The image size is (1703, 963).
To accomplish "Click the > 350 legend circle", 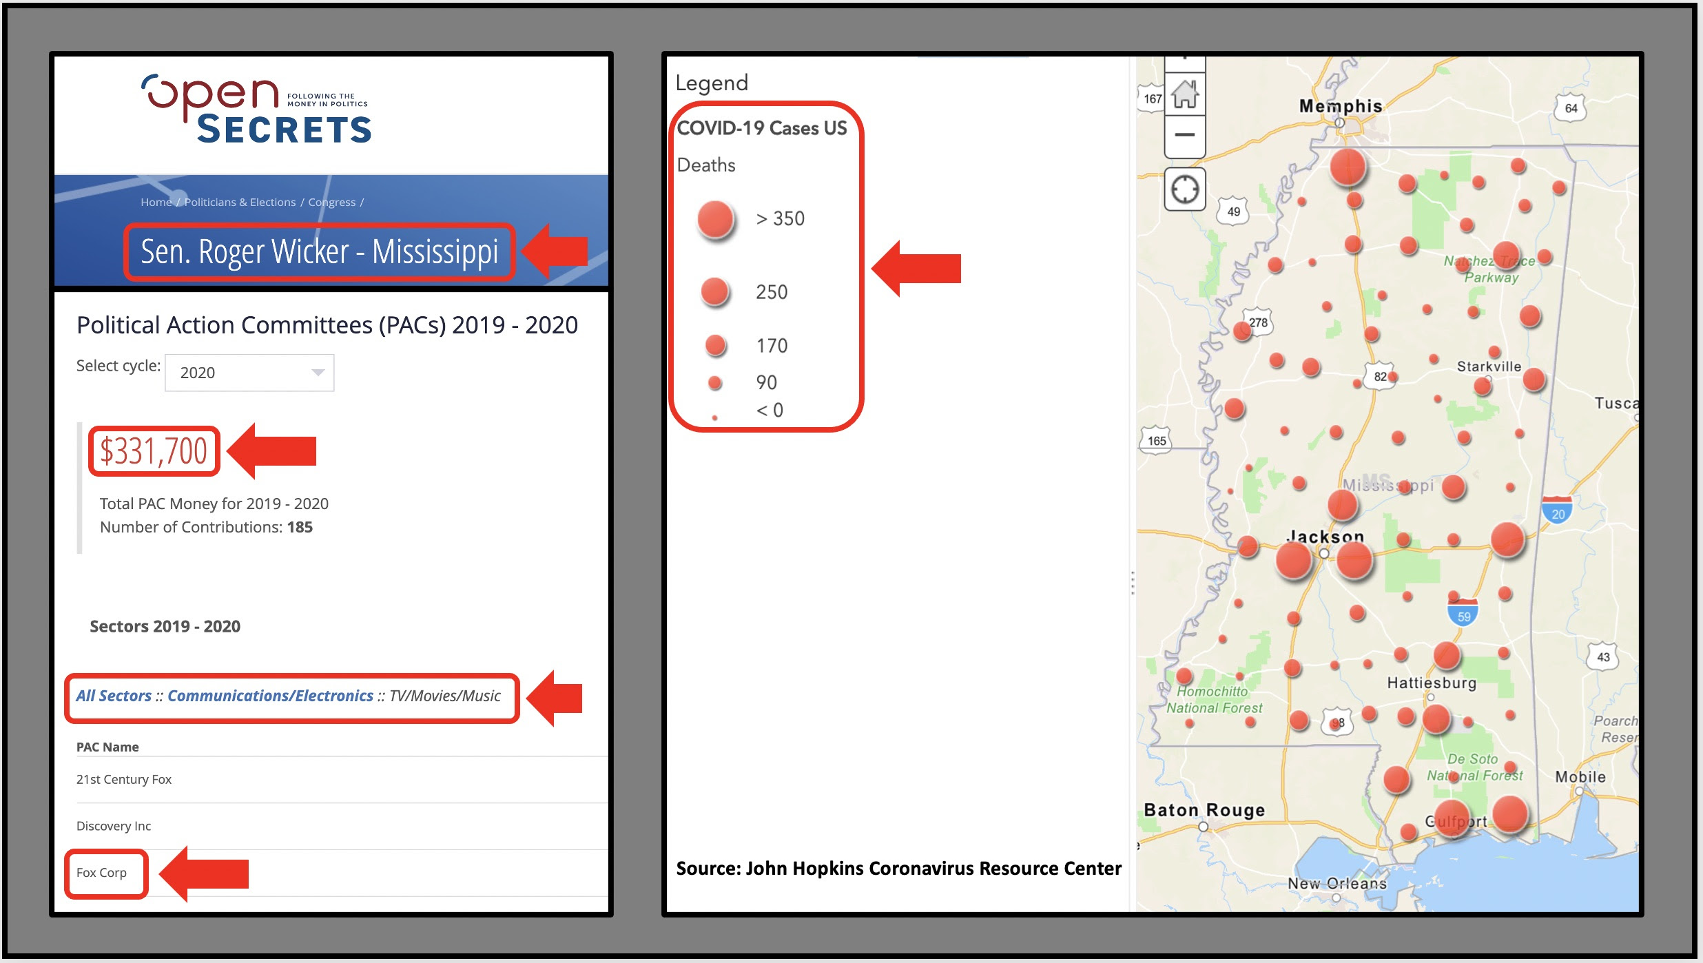I will point(716,220).
